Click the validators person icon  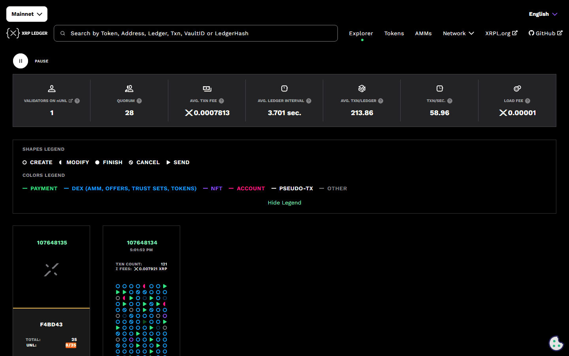[x=52, y=89]
